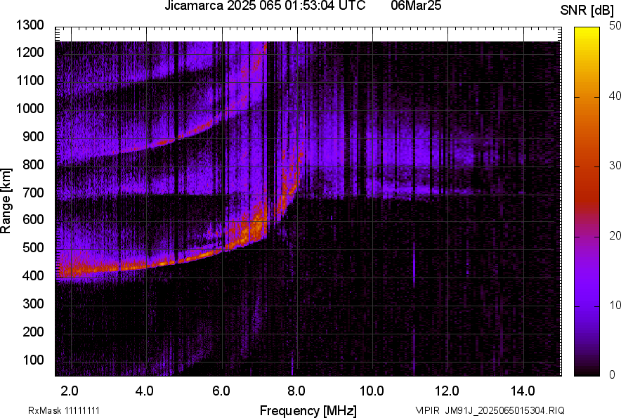The height and width of the screenshot is (418, 621).
Task: Click the frequency tick label "12.0"
Action: pos(447,391)
